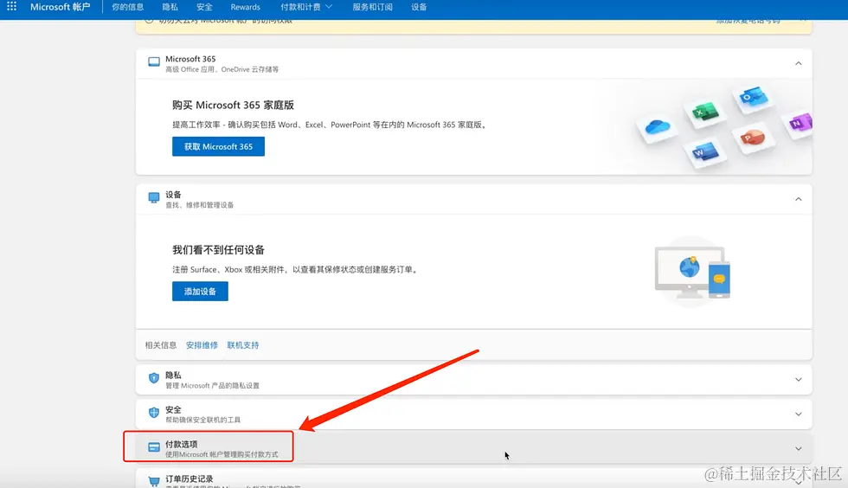The width and height of the screenshot is (848, 488).
Task: Collapse the 设备 section chevron
Action: click(798, 199)
